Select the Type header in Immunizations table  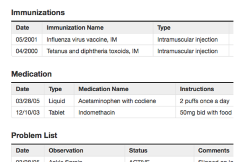click(164, 28)
